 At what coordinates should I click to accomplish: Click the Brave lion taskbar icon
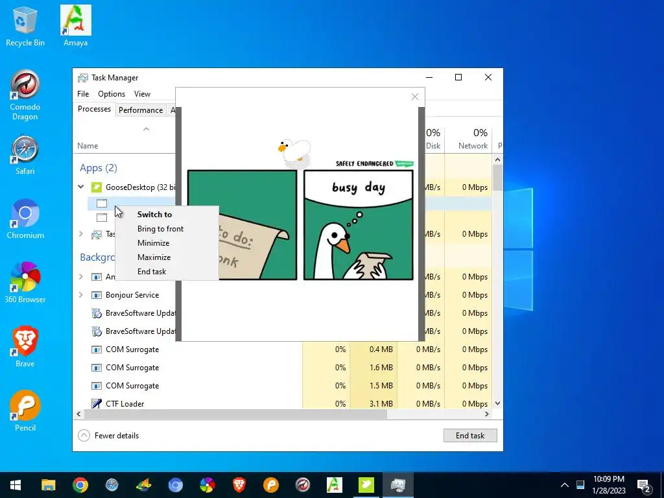(239, 485)
